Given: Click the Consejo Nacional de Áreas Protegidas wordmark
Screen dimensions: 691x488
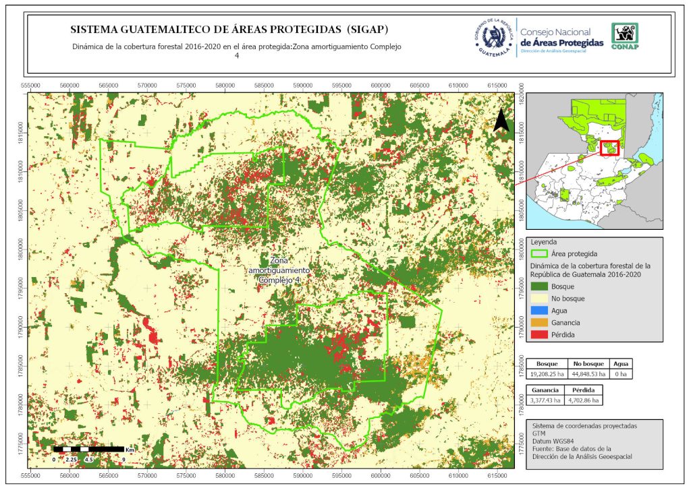Looking at the screenshot, I should click(x=561, y=38).
